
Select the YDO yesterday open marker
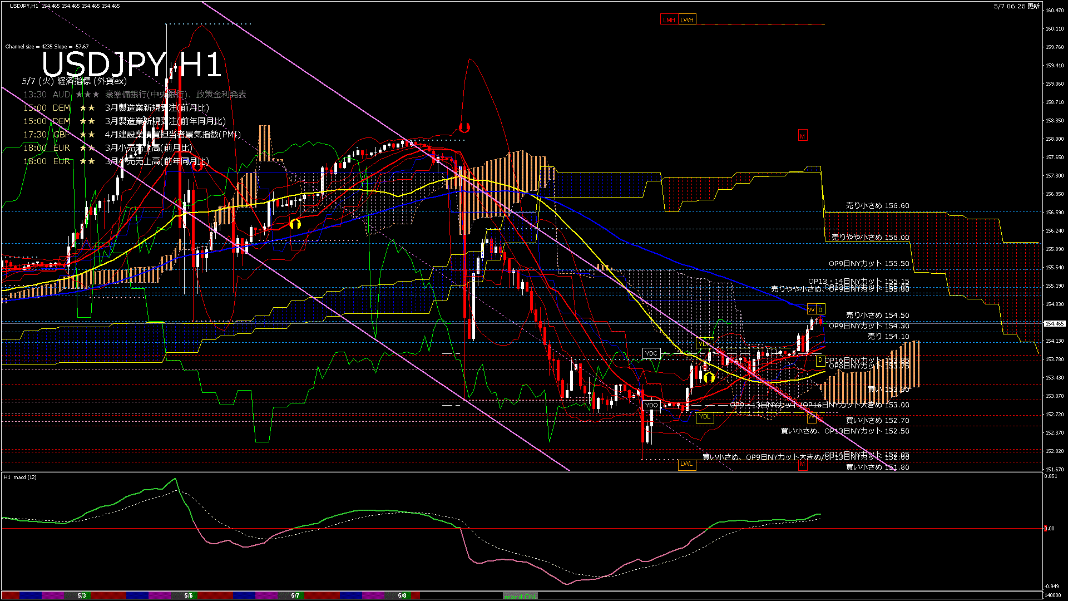(x=651, y=405)
